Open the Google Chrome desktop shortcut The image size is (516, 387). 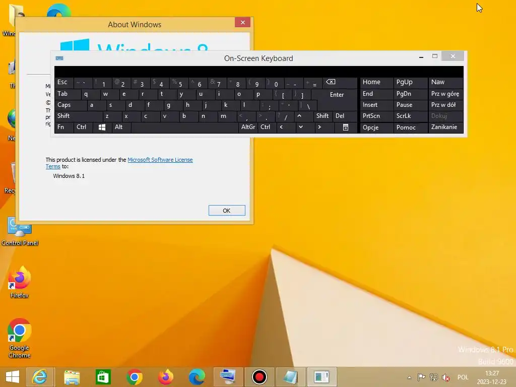(19, 338)
